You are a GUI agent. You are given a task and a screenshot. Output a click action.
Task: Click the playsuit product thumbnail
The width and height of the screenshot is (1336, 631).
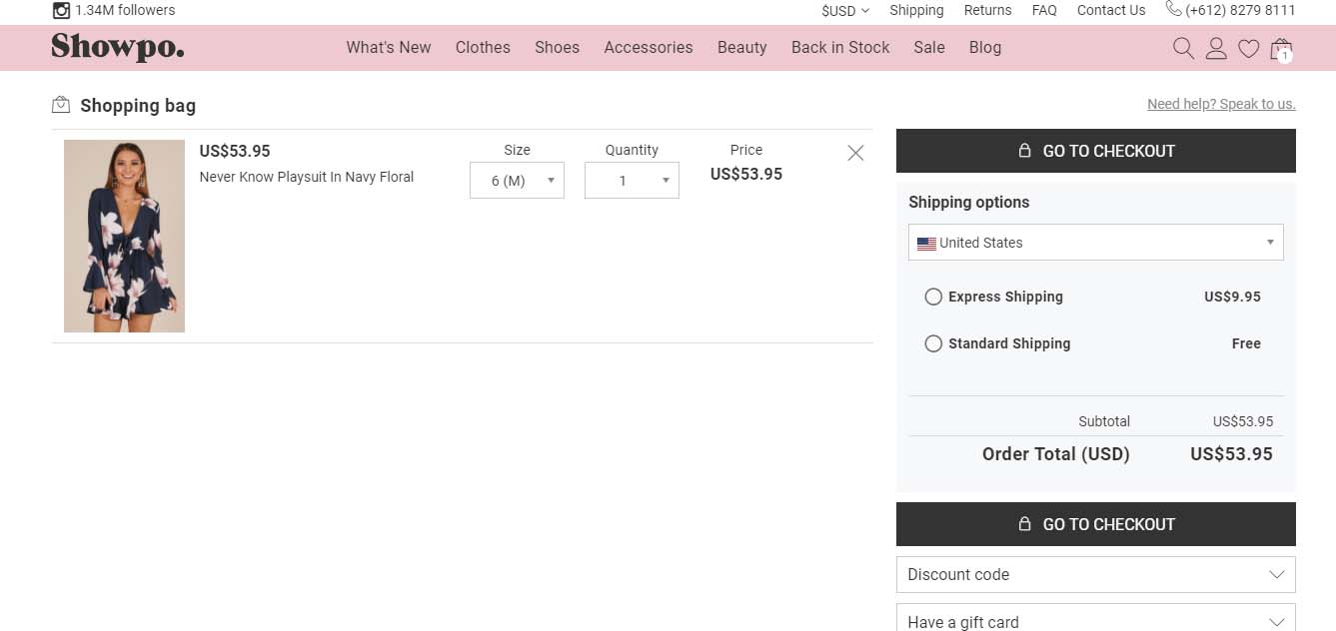[124, 235]
